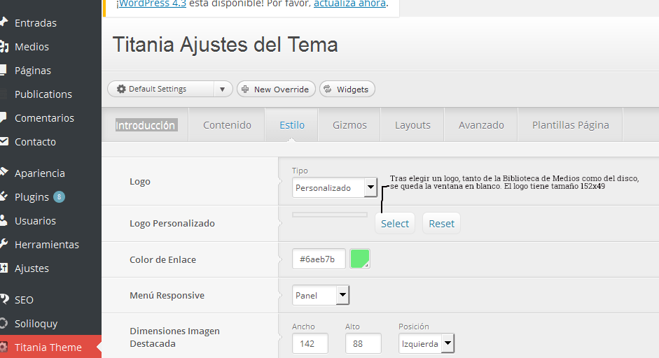Screen dimensions: 659x358
Task: Click Reset for Logo Personalizado
Action: pyautogui.click(x=441, y=224)
